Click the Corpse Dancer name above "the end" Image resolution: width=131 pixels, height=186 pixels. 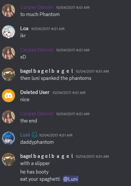coord(37,114)
